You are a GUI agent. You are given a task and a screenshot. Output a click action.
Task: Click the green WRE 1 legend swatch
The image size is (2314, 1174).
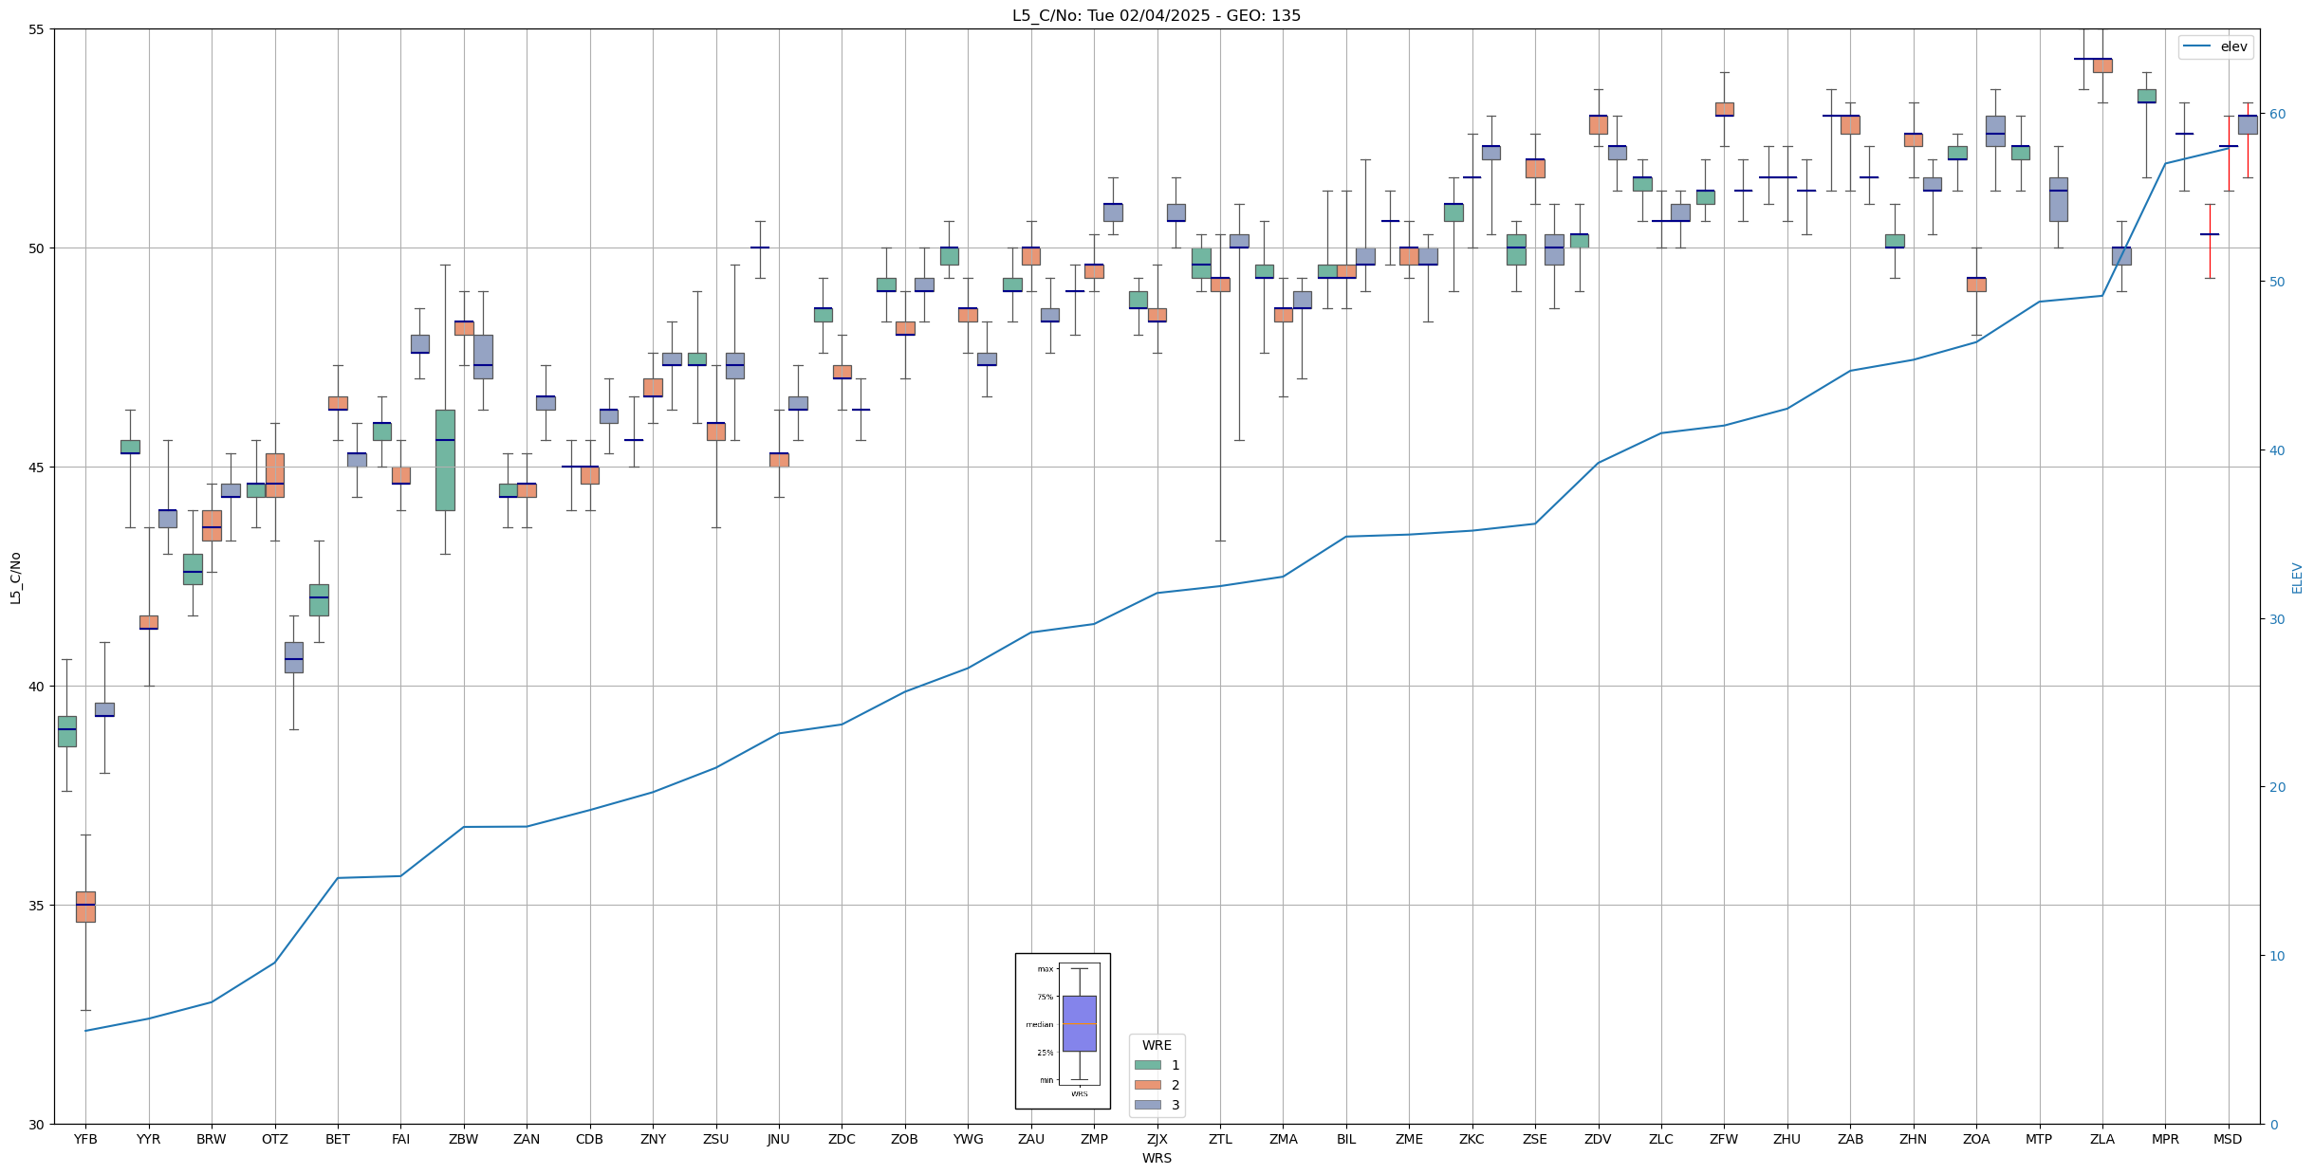[1147, 1065]
